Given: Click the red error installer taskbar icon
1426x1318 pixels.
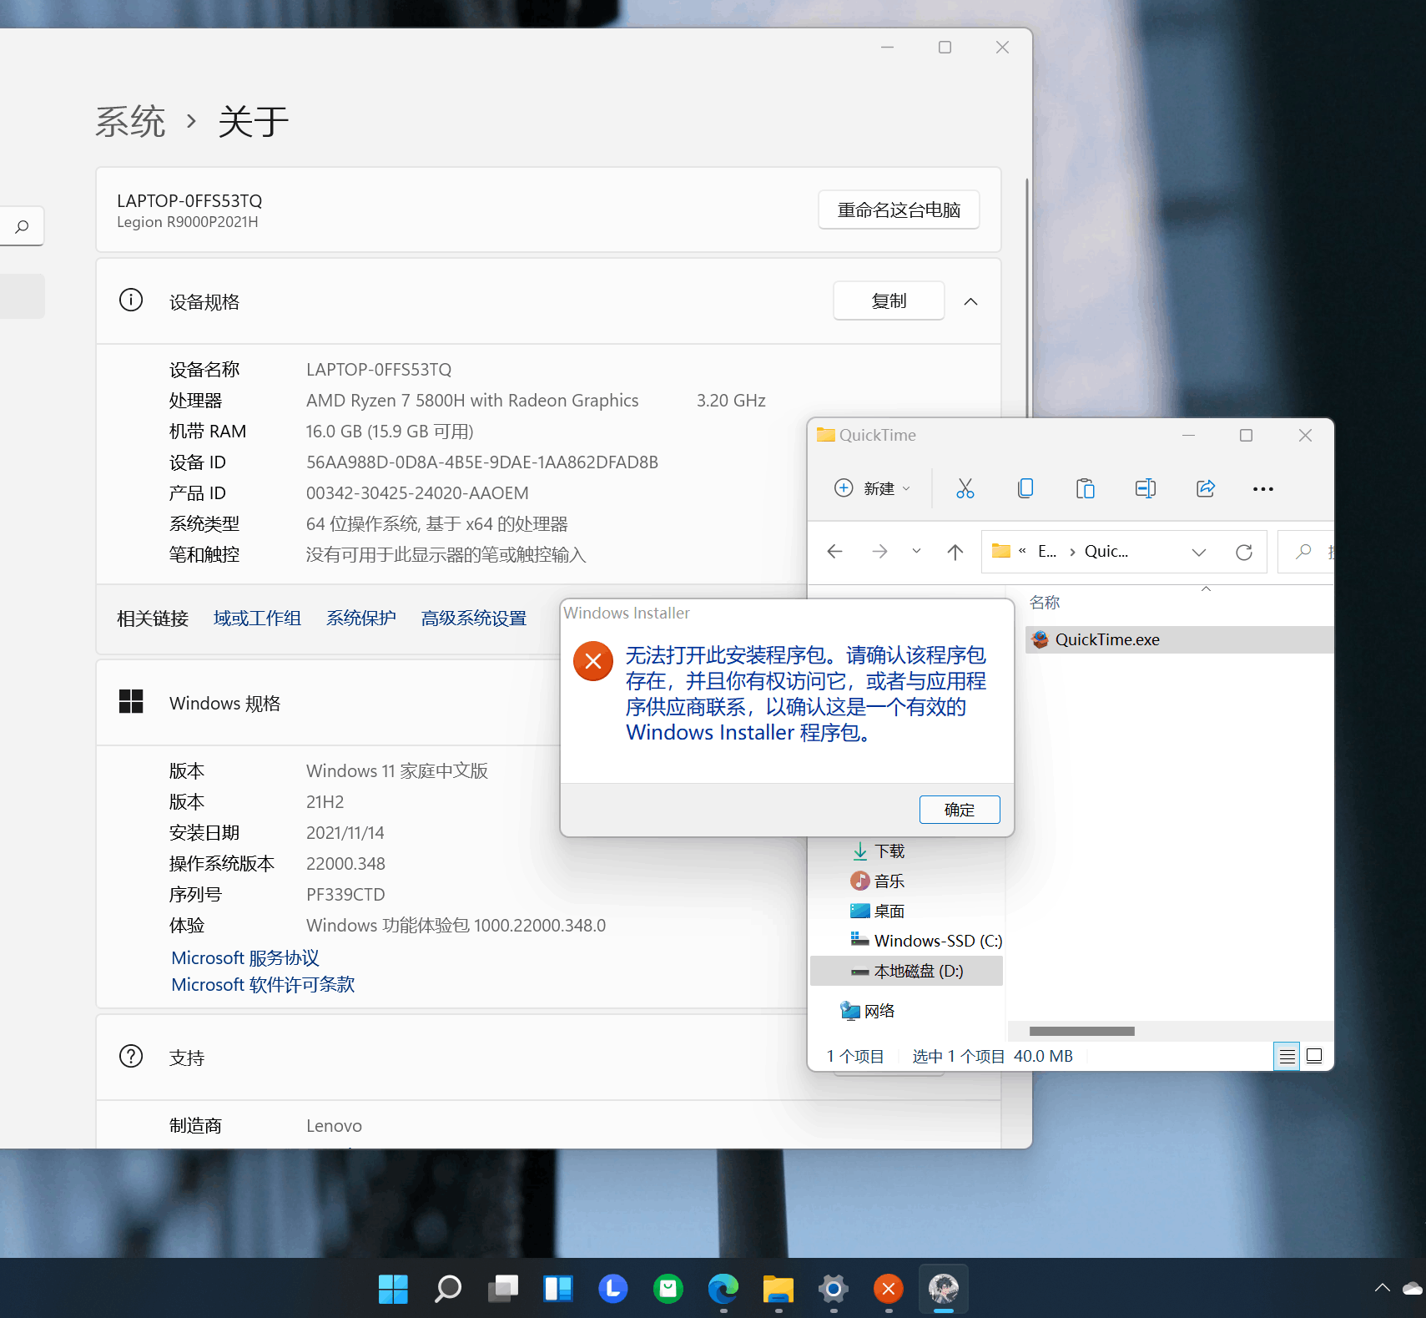Looking at the screenshot, I should tap(889, 1289).
